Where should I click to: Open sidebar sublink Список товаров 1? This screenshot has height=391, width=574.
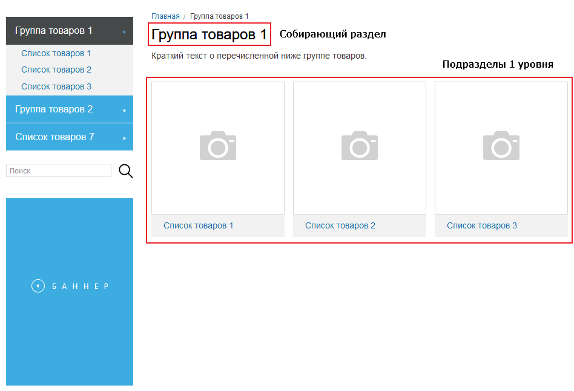(56, 53)
